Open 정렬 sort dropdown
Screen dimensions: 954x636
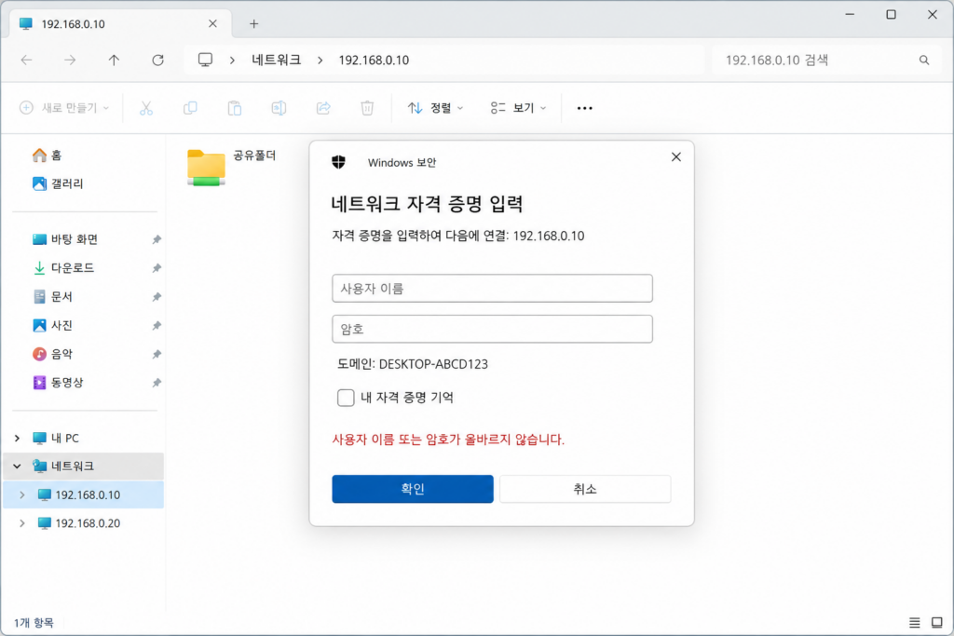436,108
